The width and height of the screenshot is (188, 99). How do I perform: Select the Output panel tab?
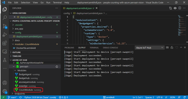pyautogui.click(x=82, y=48)
